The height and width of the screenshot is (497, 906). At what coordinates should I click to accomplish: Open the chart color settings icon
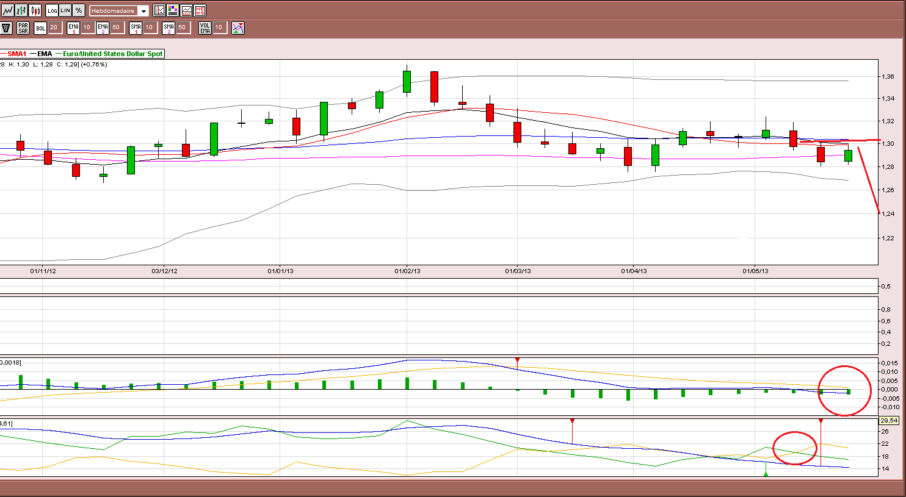[x=173, y=10]
